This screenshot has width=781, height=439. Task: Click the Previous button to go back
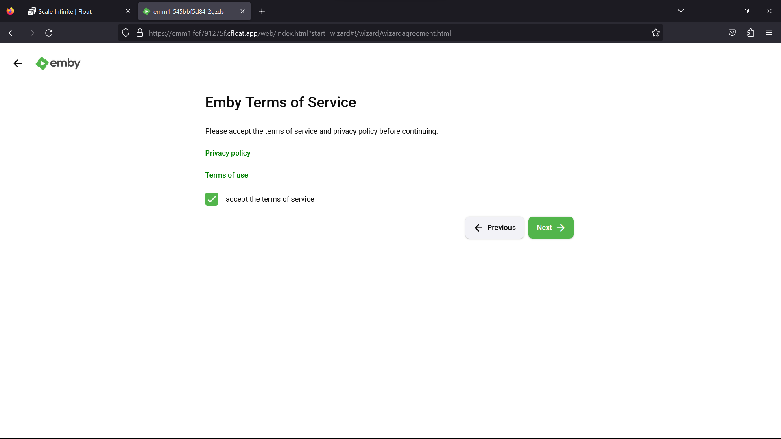(495, 227)
